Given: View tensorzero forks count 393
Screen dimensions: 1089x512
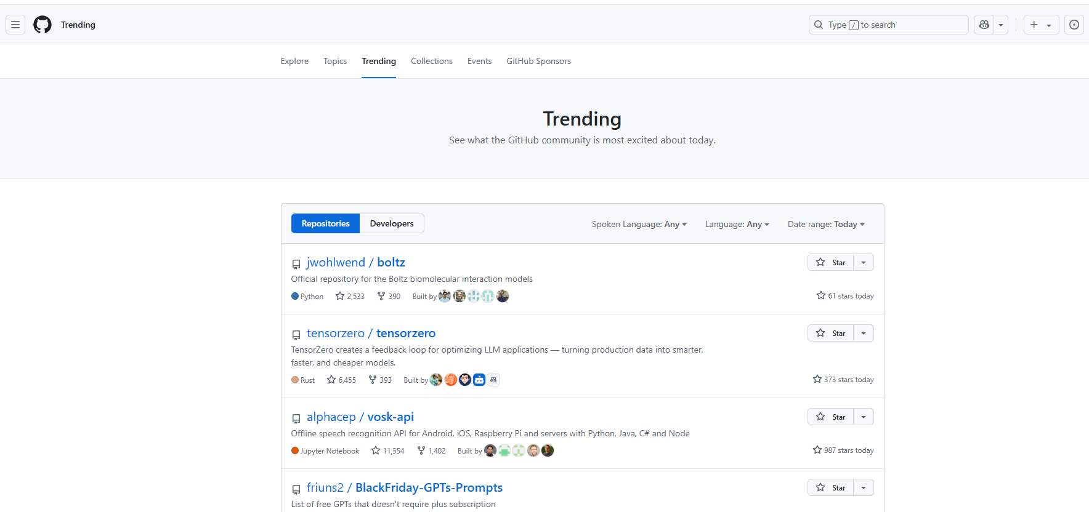Looking at the screenshot, I should [380, 380].
